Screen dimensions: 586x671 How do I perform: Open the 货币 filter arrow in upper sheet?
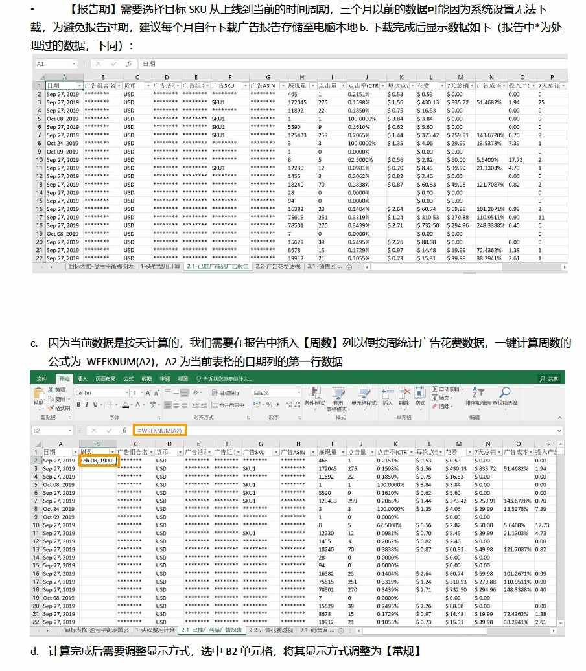148,86
